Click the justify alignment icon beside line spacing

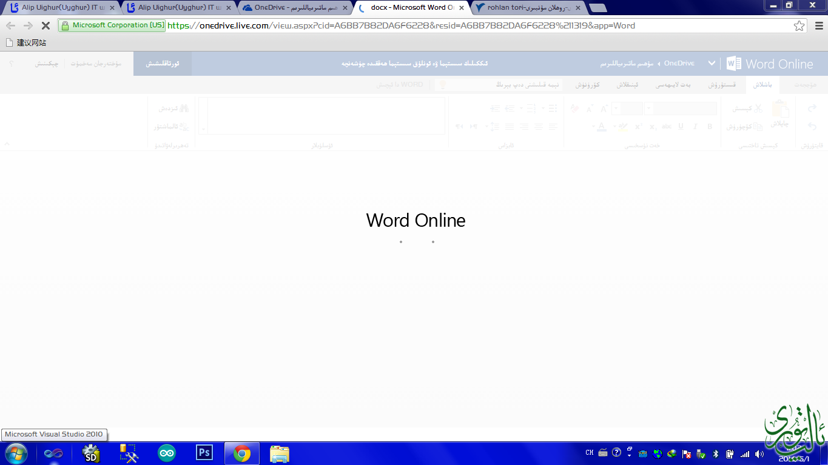tap(510, 126)
